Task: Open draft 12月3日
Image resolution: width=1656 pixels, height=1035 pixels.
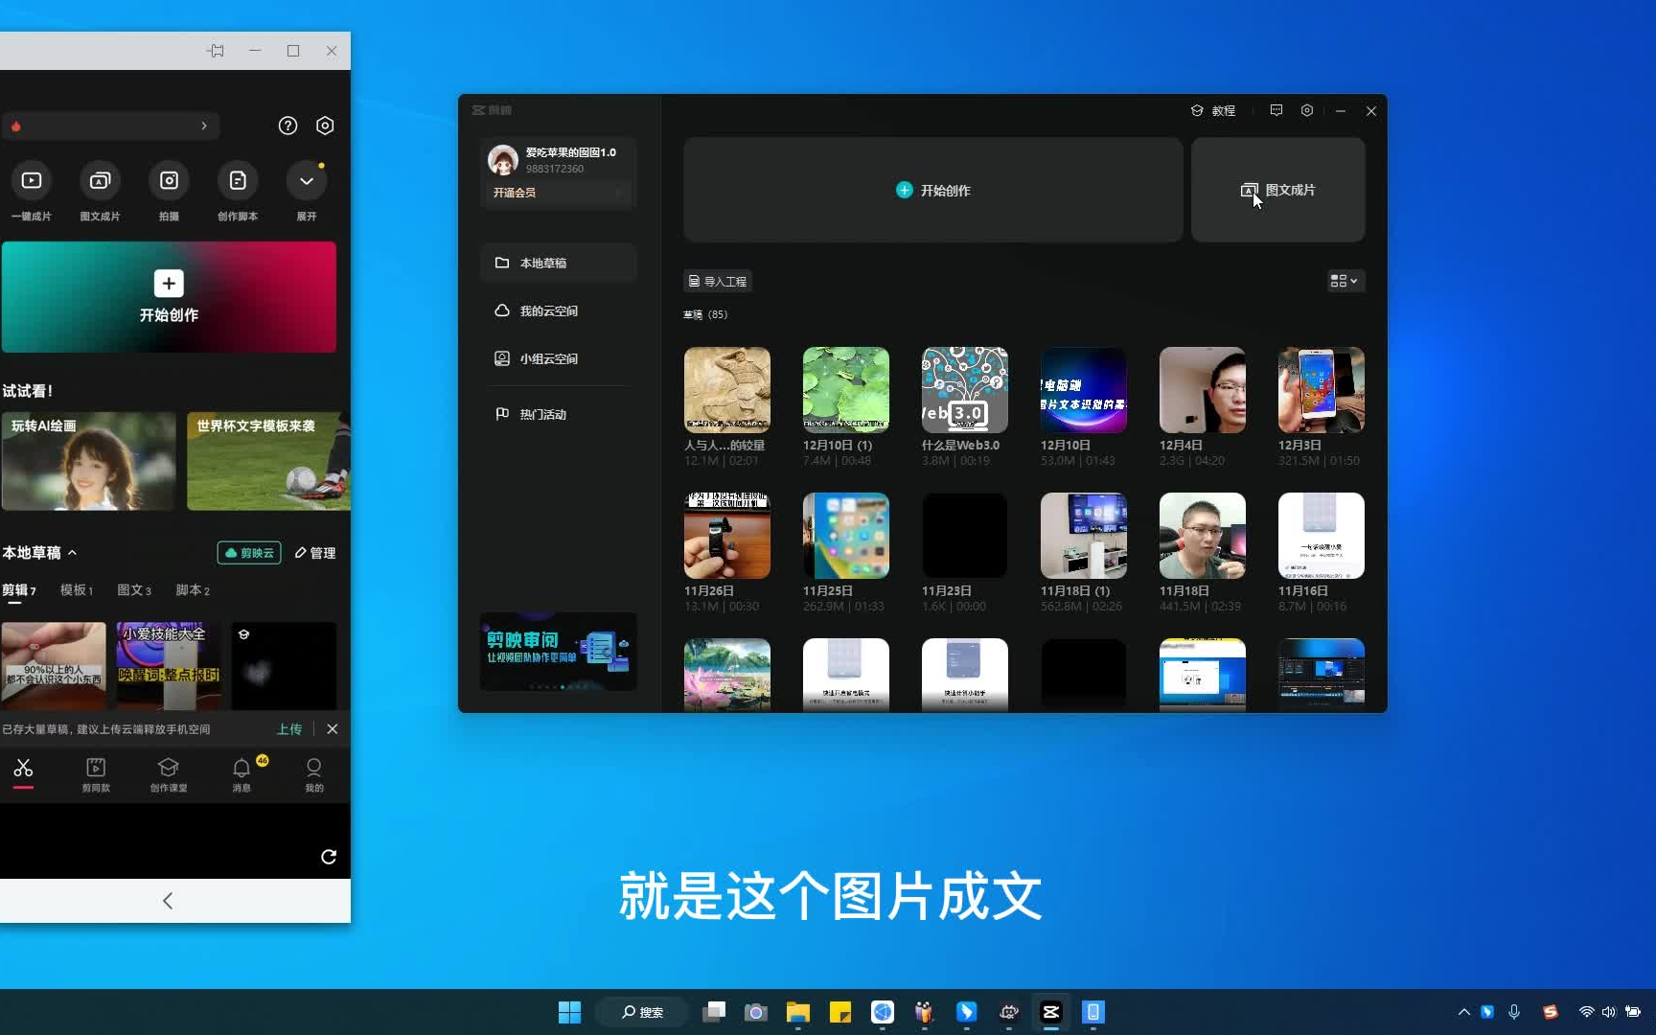Action: pos(1322,390)
